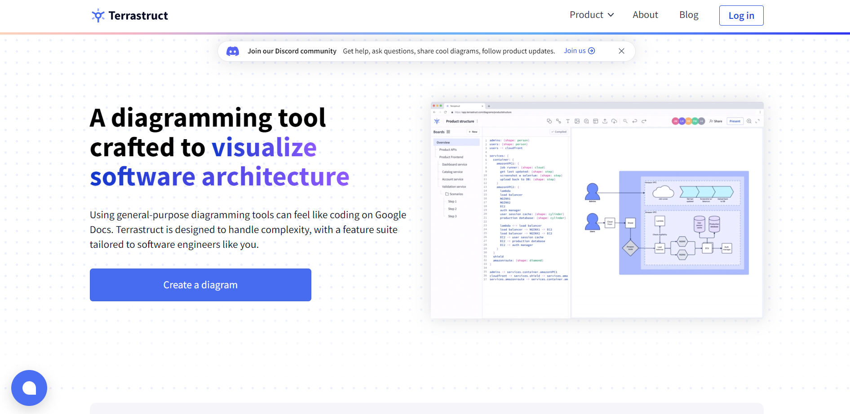Screen dimensions: 850x414
Task: Click the 'software architecture' headline text
Action: [220, 177]
